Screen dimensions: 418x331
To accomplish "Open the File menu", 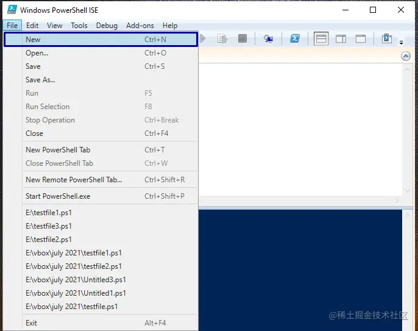I will click(12, 26).
